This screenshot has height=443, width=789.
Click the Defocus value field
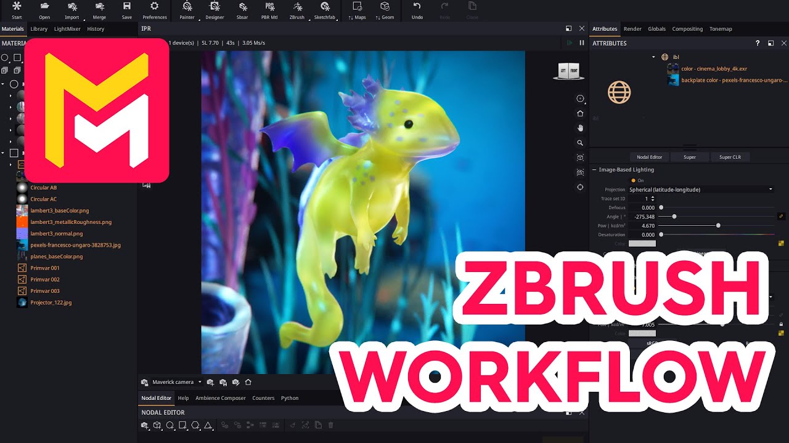642,207
